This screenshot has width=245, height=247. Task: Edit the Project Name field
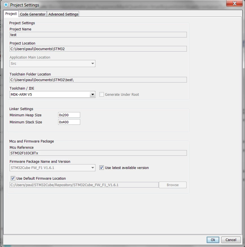(x=98, y=35)
